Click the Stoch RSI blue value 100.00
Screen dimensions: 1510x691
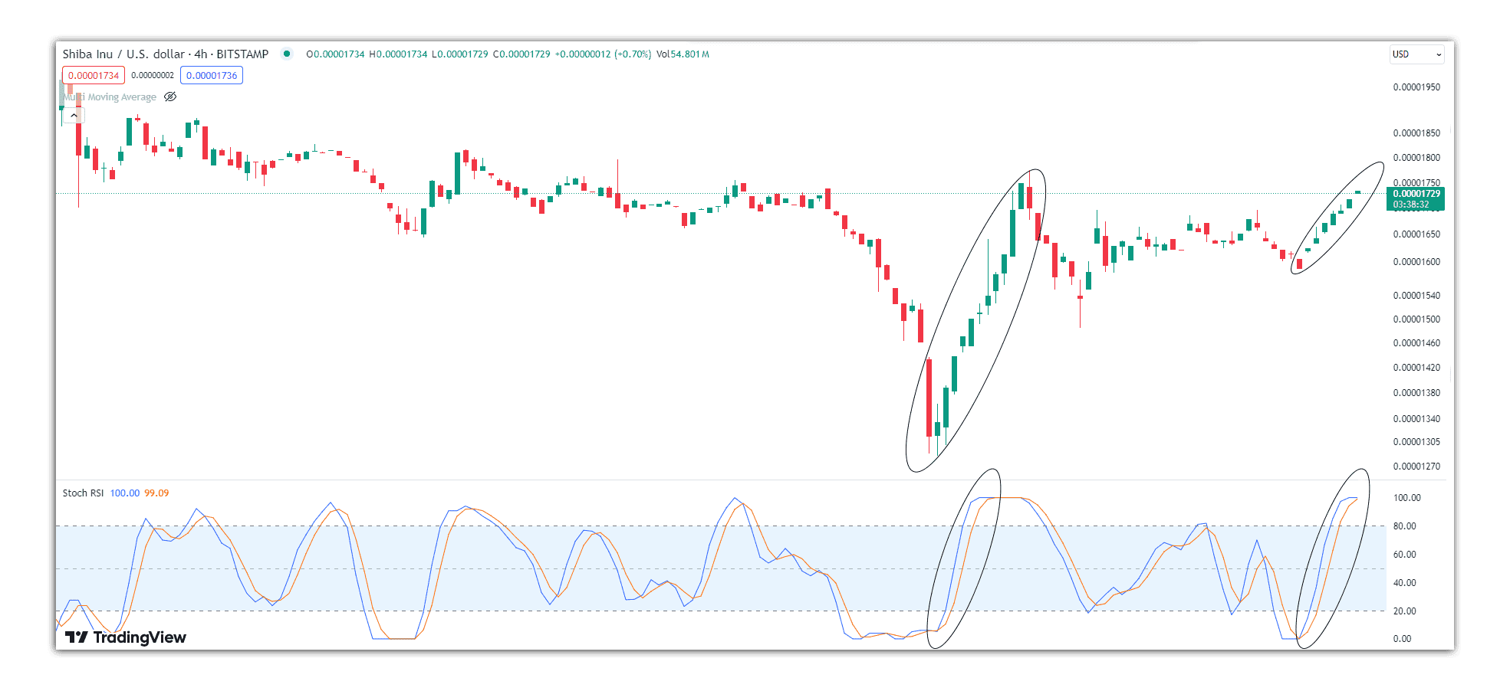(x=125, y=493)
